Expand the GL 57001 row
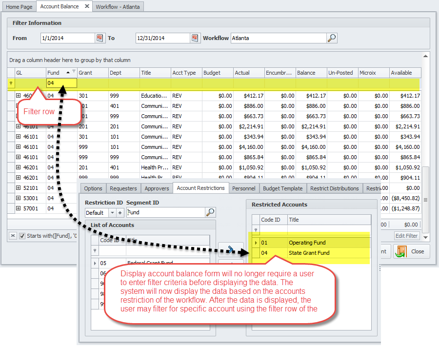Image resolution: width=439 pixels, height=350 pixels. pyautogui.click(x=18, y=208)
